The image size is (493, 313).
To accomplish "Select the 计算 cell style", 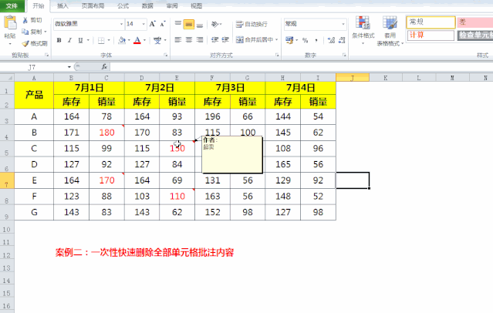I will pyautogui.click(x=431, y=35).
